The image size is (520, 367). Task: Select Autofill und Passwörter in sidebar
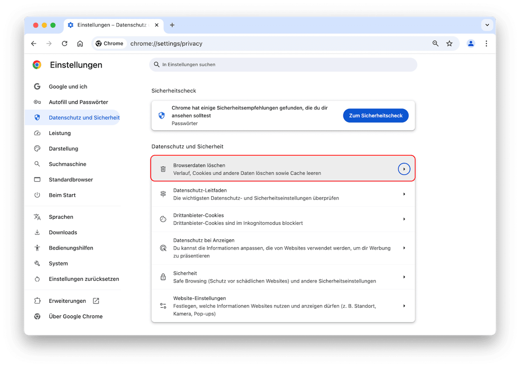pos(78,102)
